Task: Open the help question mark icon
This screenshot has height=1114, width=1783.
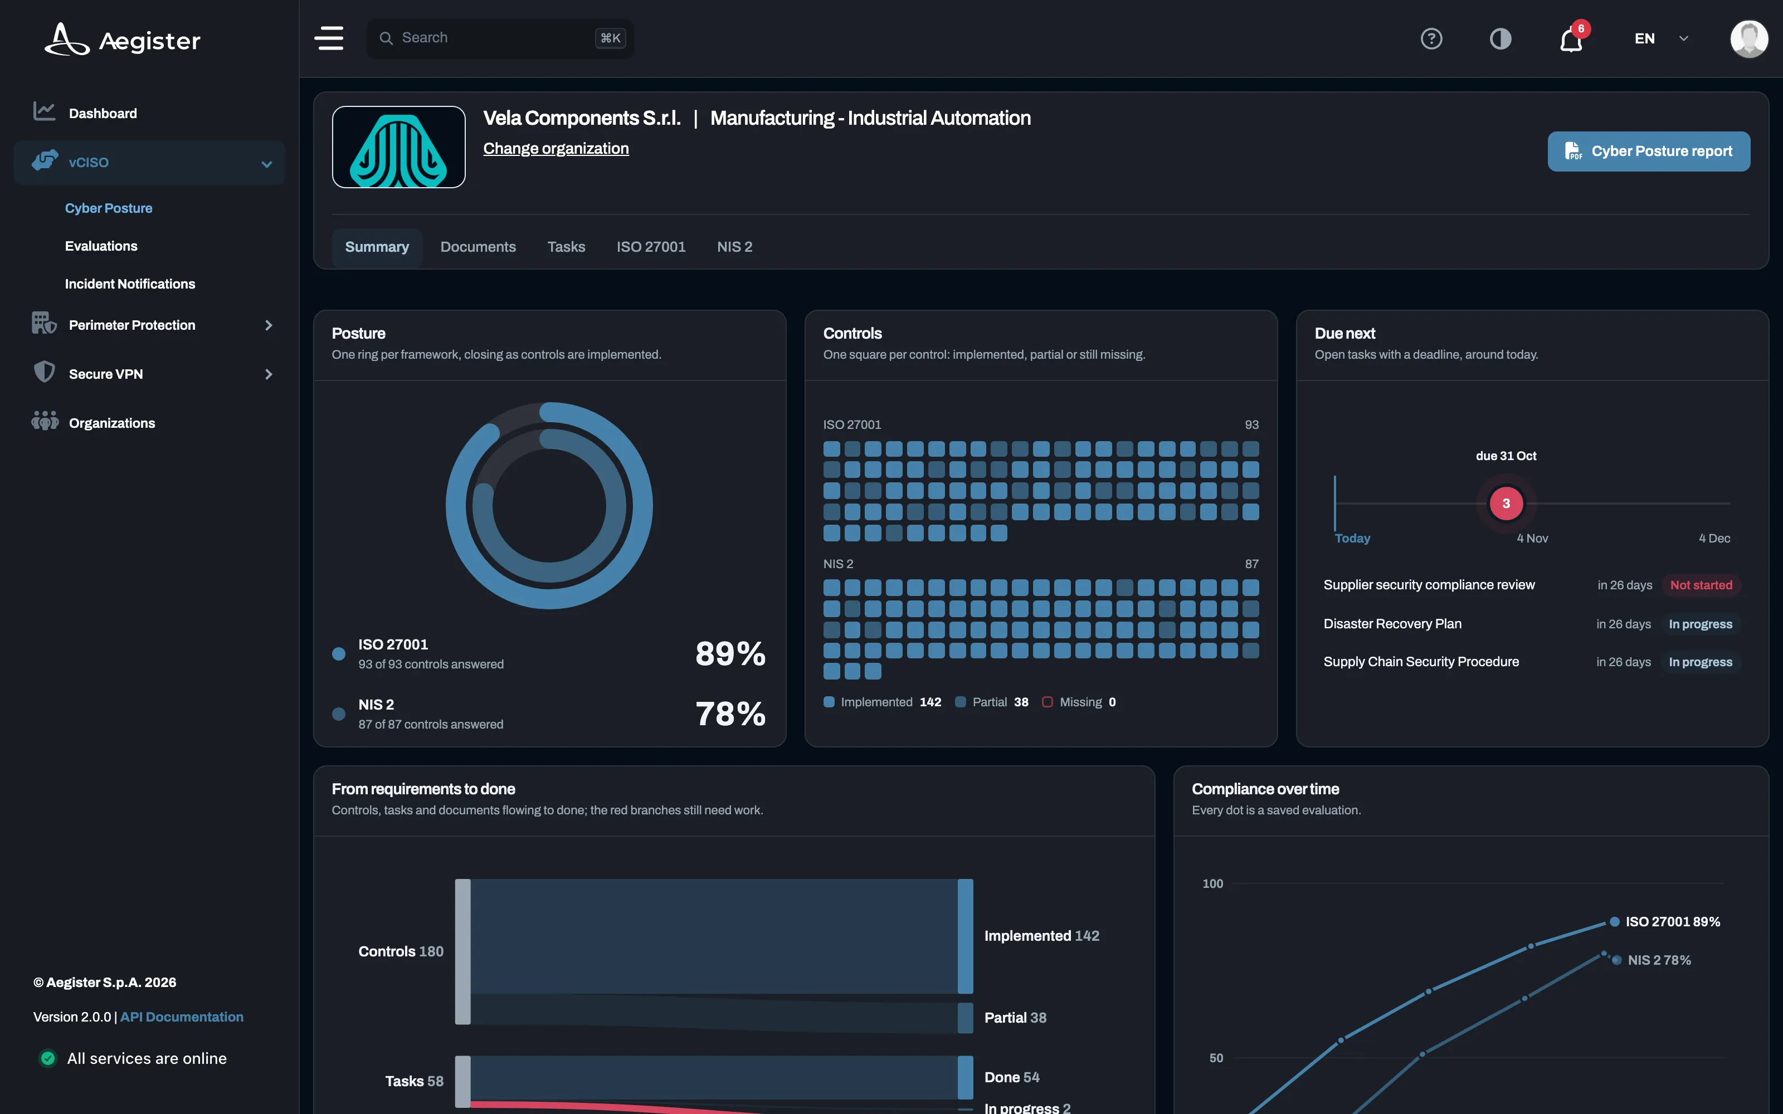Action: (x=1431, y=38)
